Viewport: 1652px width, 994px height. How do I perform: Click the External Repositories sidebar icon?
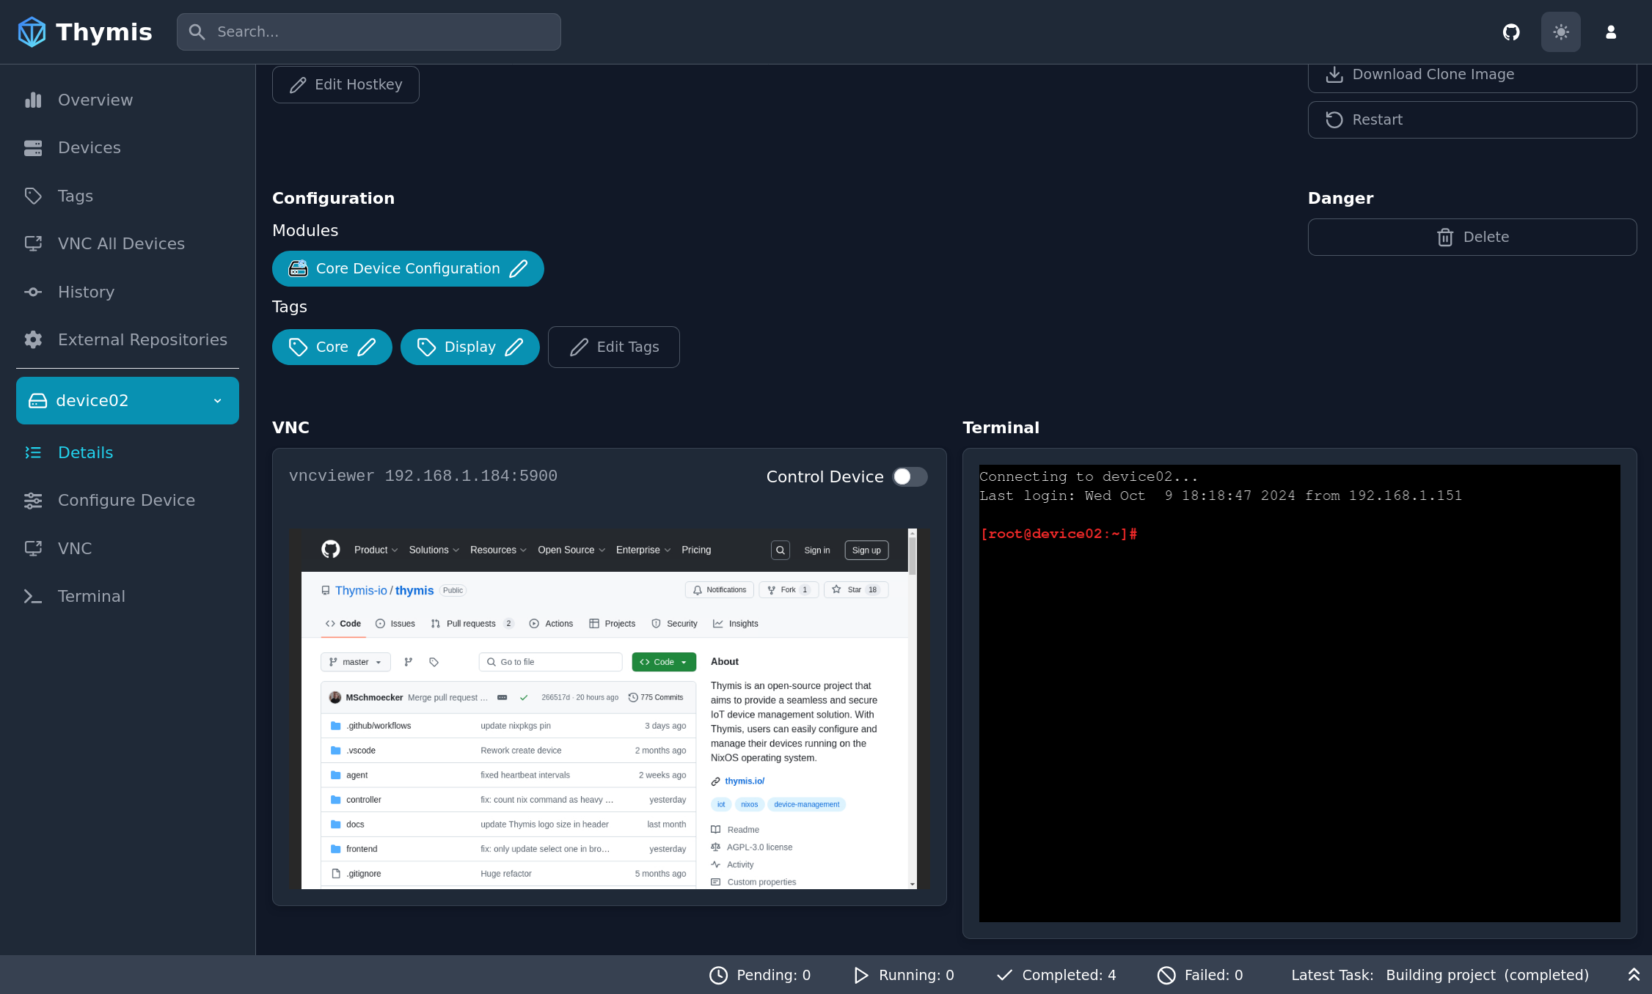tap(33, 339)
